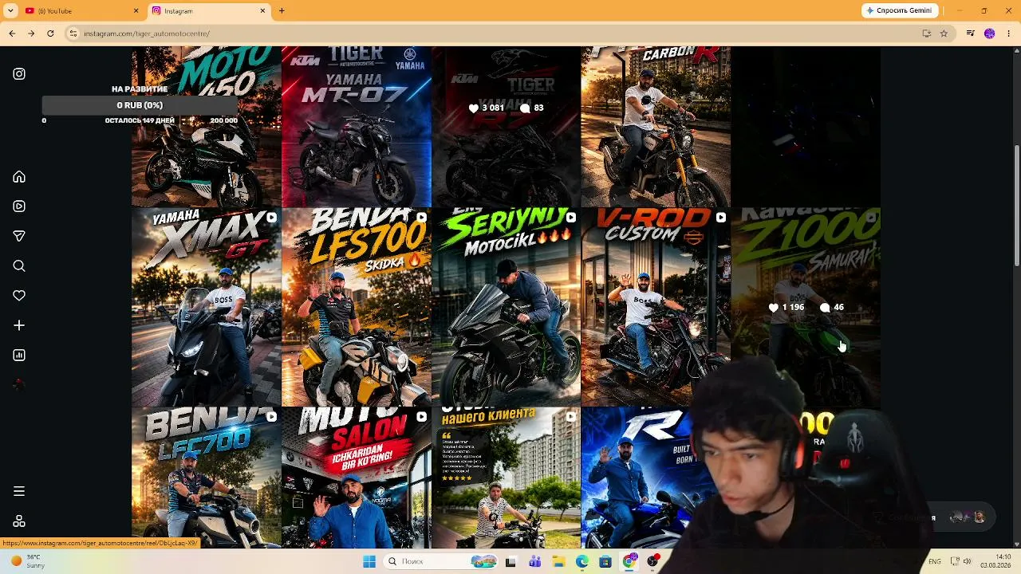Open the Seriyniy Motocikl reel

point(507,308)
